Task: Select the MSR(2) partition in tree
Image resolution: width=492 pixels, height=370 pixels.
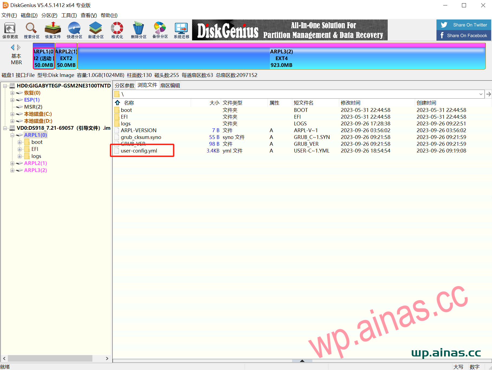Action: pyautogui.click(x=33, y=107)
